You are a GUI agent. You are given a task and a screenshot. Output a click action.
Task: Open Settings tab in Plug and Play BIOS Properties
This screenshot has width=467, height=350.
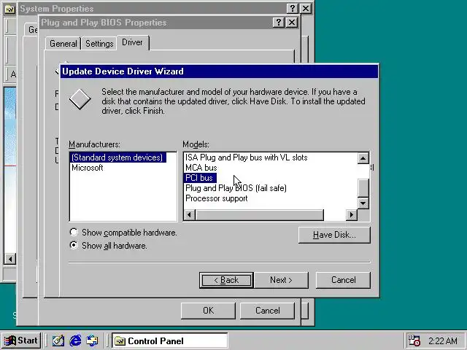point(99,44)
